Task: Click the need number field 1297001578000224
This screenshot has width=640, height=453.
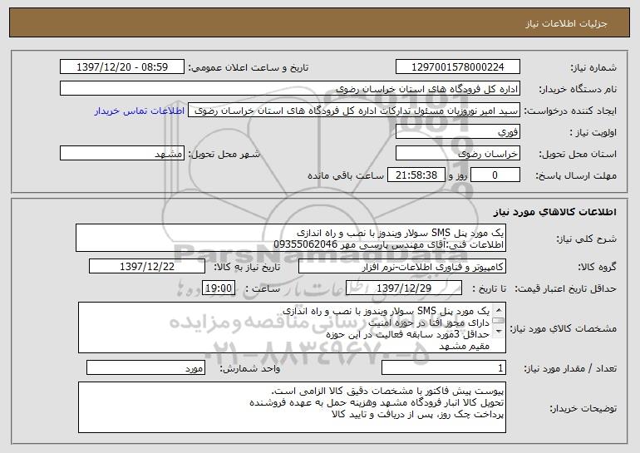Action: [457, 67]
